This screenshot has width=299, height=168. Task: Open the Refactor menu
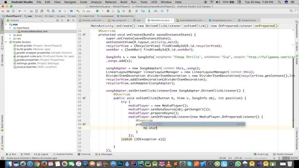click(x=111, y=2)
